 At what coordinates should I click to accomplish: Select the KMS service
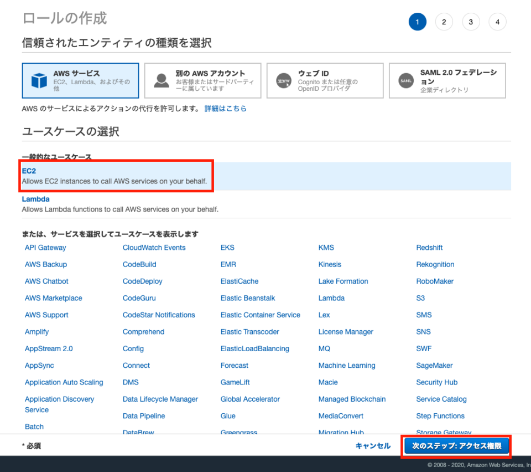click(x=326, y=248)
